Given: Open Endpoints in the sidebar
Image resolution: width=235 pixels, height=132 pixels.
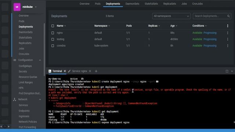Looking at the screenshot, I should (x=24, y=111).
